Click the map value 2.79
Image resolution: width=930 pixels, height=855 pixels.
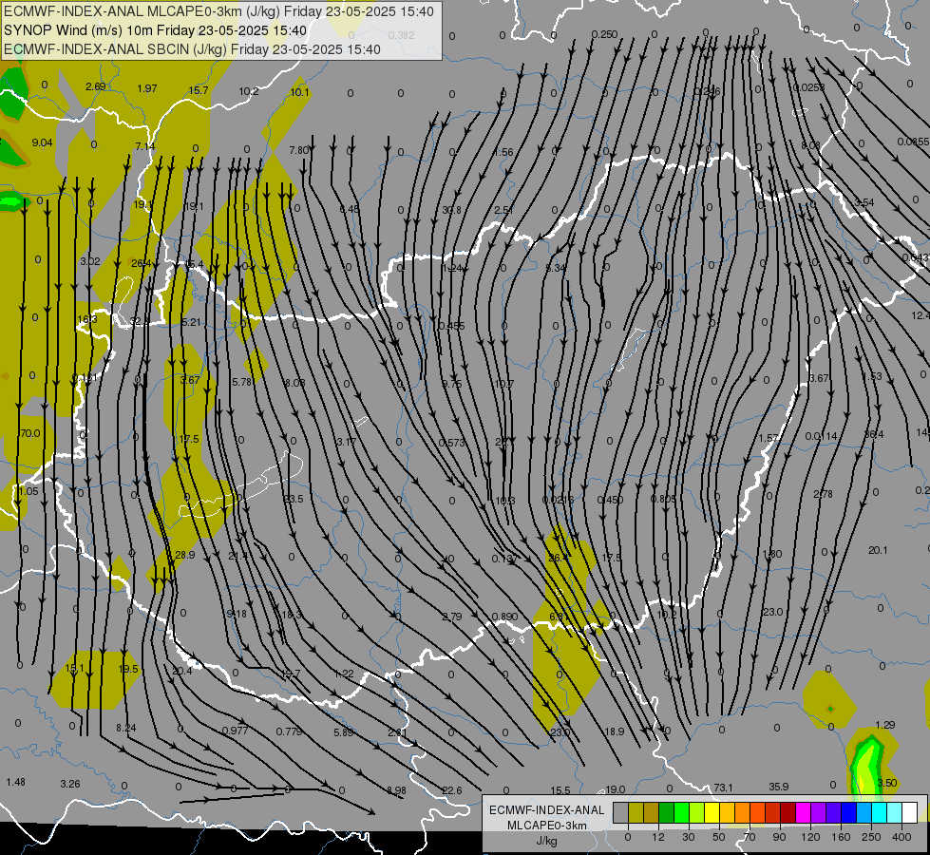coord(452,617)
